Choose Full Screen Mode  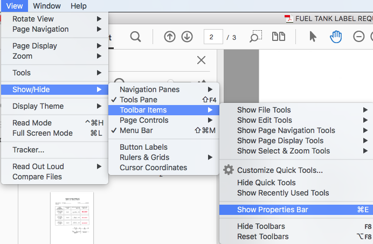tap(55, 133)
